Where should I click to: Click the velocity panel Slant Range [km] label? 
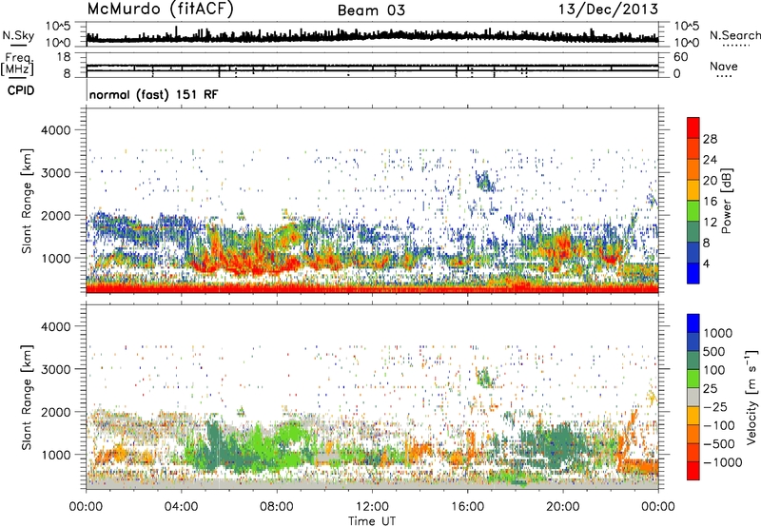27,397
